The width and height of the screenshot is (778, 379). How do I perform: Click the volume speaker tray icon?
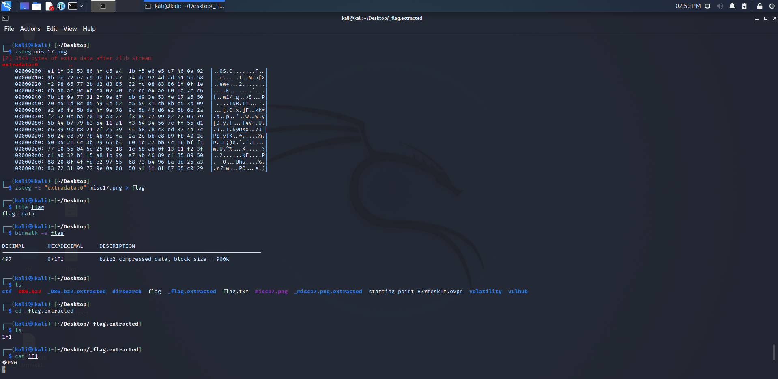click(720, 6)
